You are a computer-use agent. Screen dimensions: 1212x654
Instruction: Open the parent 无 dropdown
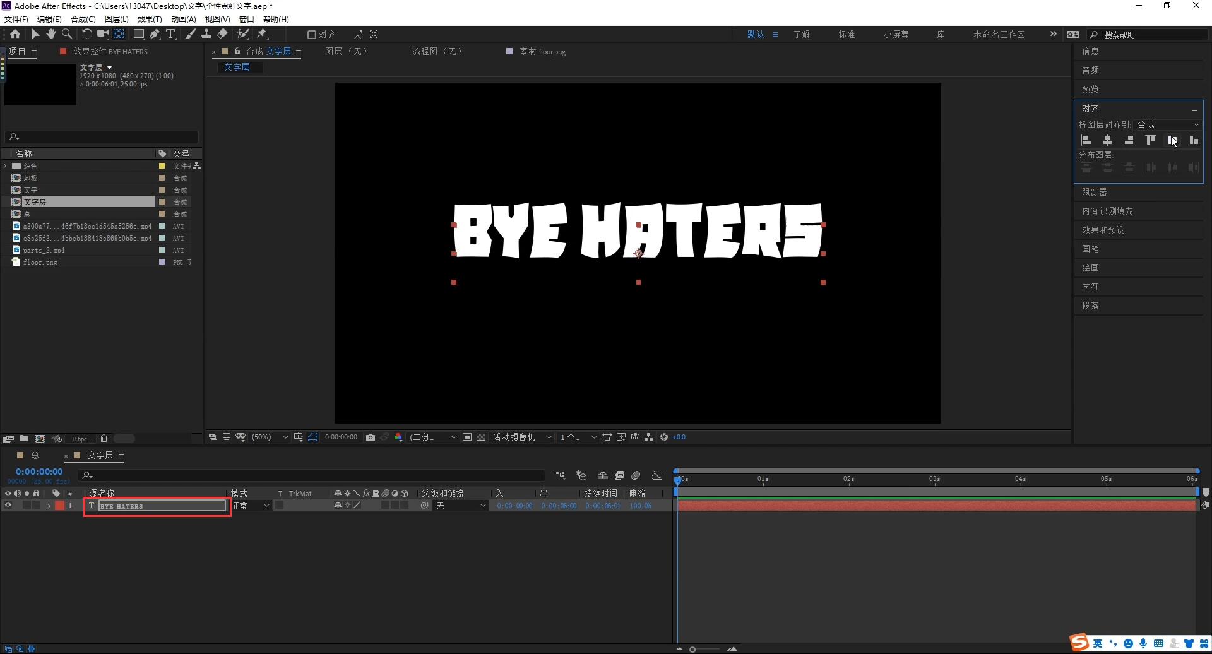(461, 506)
